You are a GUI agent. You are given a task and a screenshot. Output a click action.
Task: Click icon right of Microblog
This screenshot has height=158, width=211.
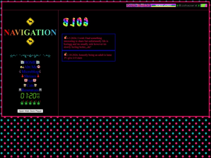pos(40,71)
